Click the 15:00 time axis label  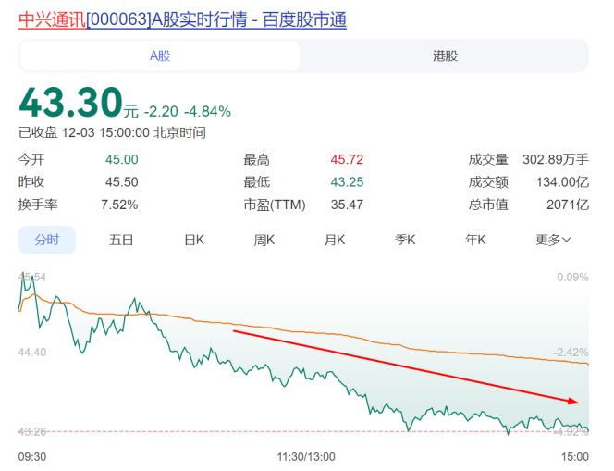point(575,457)
